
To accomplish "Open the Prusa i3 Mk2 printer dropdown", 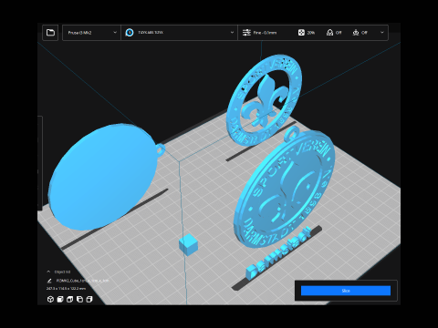I will point(92,33).
